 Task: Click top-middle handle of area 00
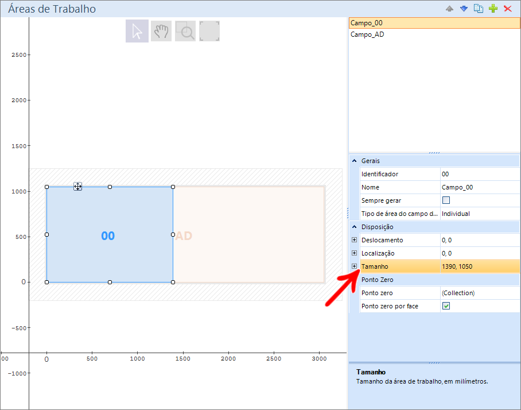(x=110, y=187)
